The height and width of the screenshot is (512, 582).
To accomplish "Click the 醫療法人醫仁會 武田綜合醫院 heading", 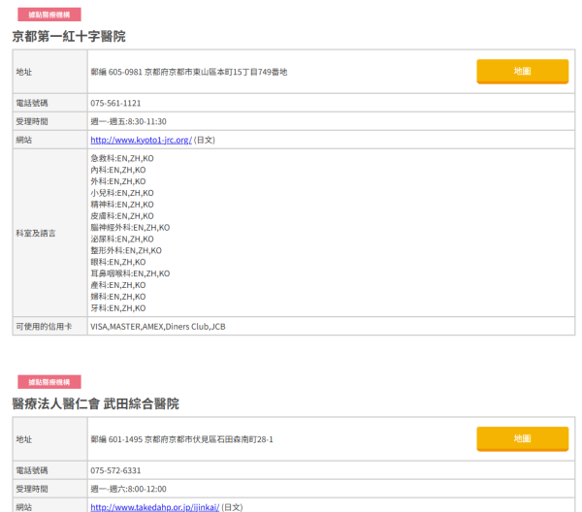I will tap(95, 403).
